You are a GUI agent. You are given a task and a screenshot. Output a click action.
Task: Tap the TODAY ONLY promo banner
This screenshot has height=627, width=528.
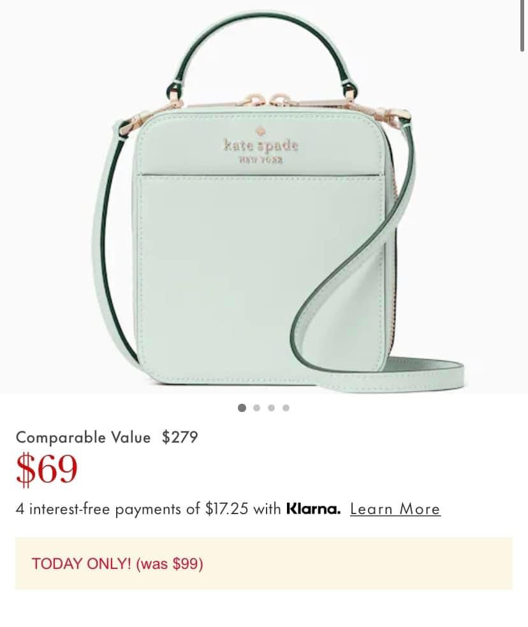tap(264, 563)
